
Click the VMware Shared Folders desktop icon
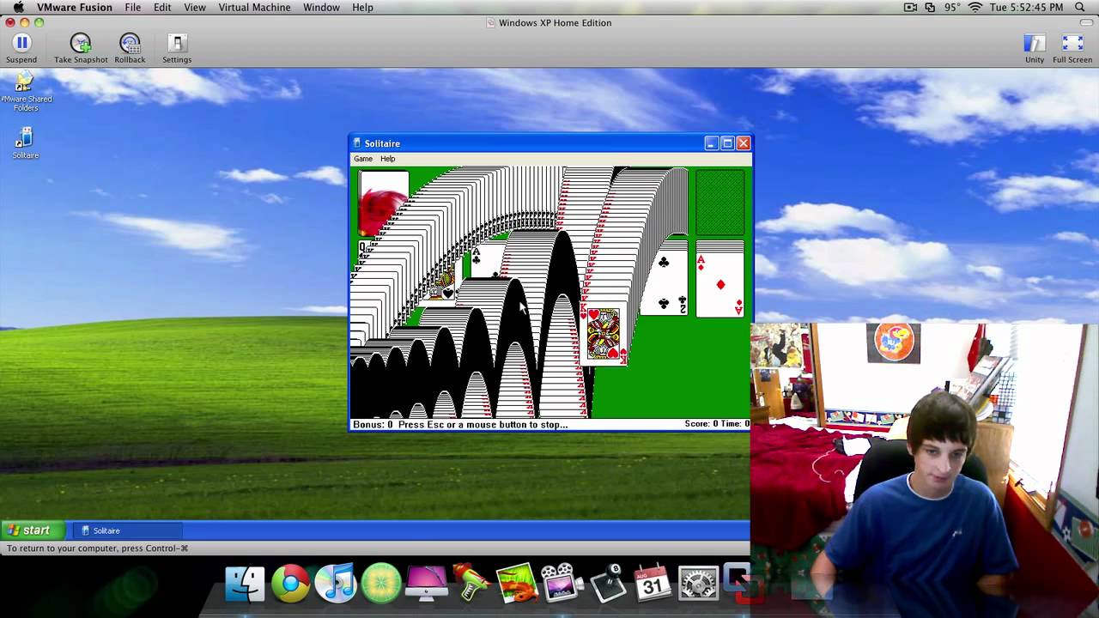[25, 93]
